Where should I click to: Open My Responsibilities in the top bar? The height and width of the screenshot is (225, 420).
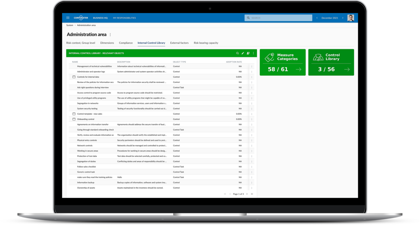[x=124, y=18]
